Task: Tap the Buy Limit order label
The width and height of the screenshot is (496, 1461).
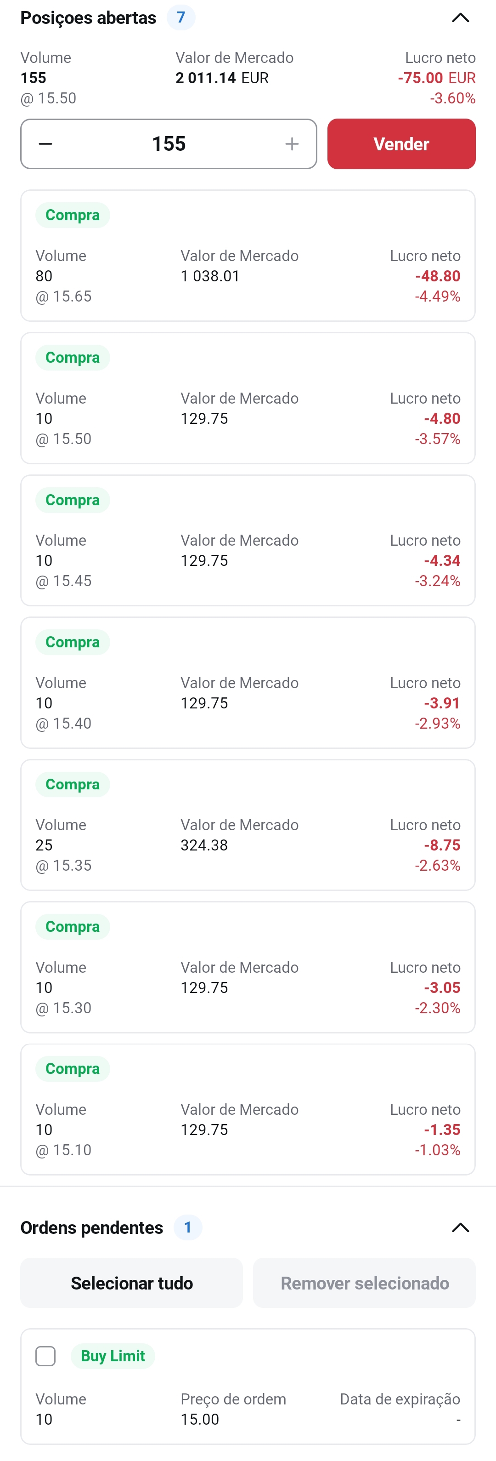Action: [x=113, y=1356]
